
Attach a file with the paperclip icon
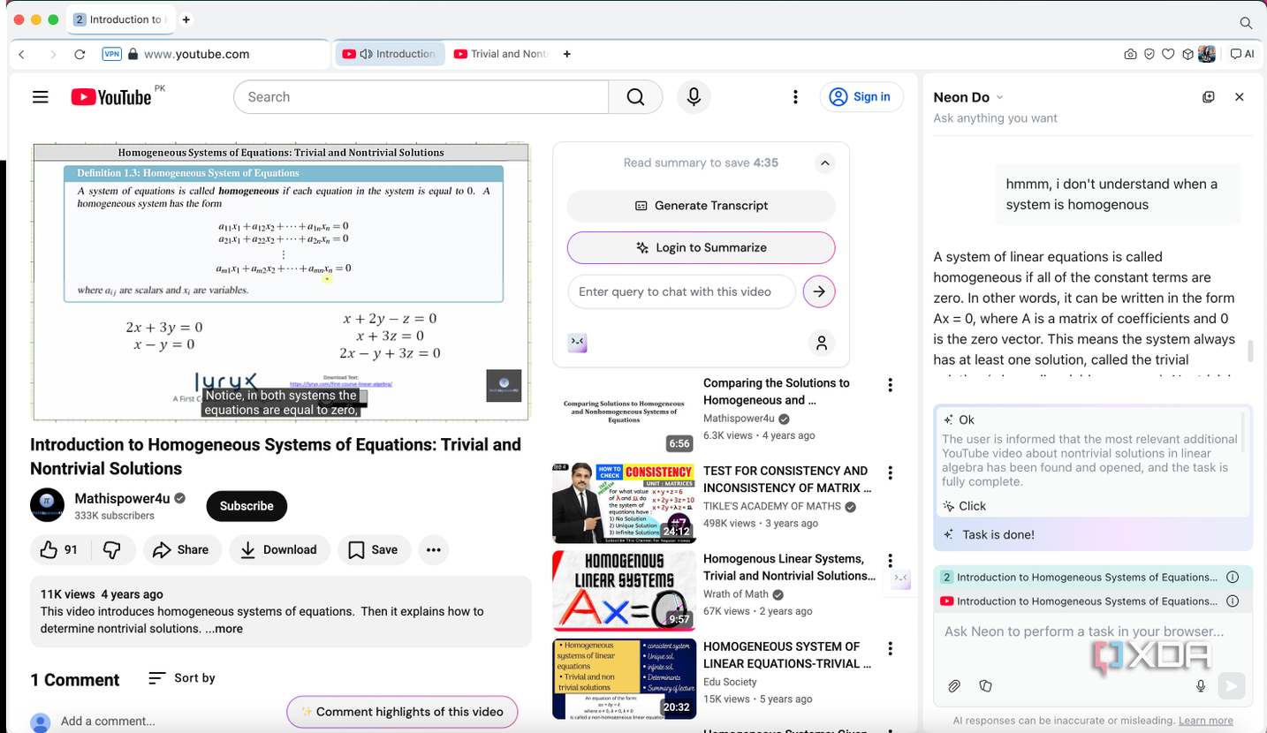click(x=954, y=685)
